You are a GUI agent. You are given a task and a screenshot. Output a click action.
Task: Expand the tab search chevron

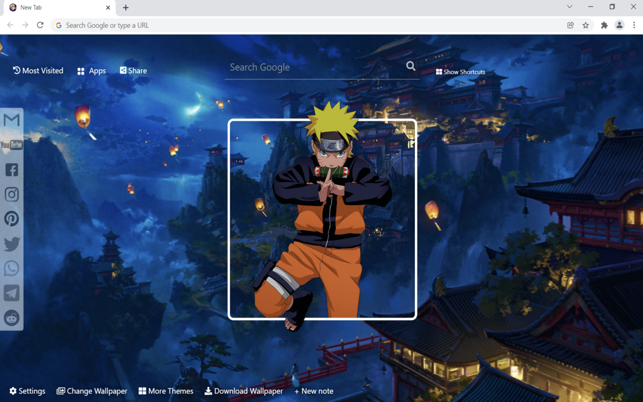tap(570, 7)
